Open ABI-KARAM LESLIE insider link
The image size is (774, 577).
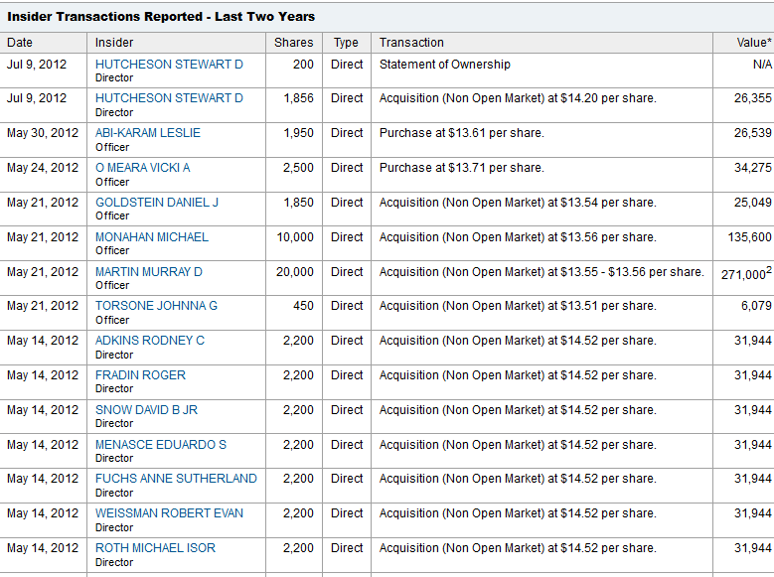148,133
